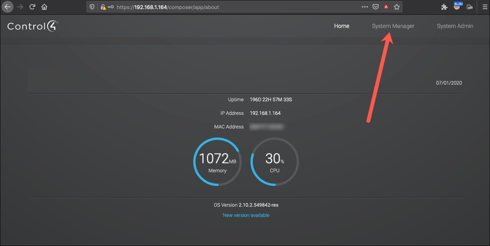Open the Firefox hamburger menu
Viewport: 490px width, 246px height.
tap(485, 7)
